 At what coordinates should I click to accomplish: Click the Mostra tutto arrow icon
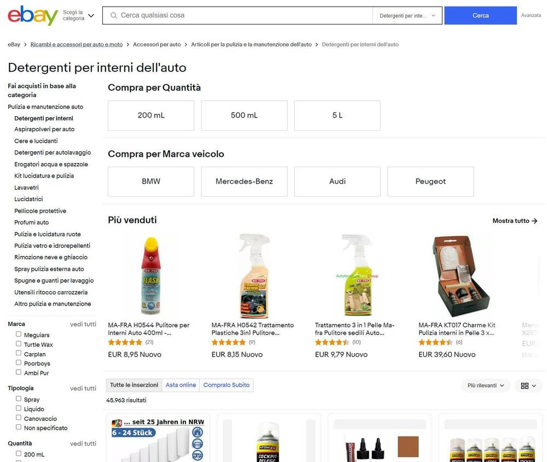point(534,221)
